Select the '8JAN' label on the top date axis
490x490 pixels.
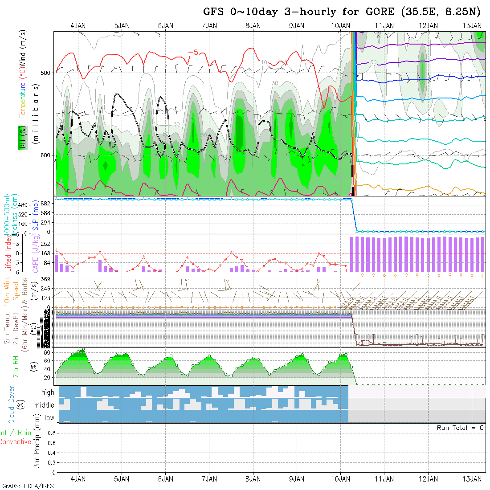[x=253, y=26]
